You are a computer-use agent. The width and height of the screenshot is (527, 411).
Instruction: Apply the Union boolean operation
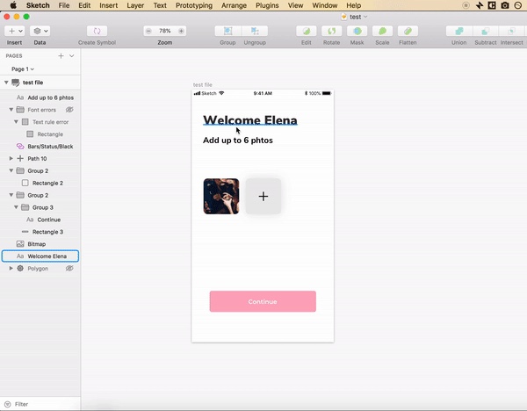pyautogui.click(x=458, y=31)
